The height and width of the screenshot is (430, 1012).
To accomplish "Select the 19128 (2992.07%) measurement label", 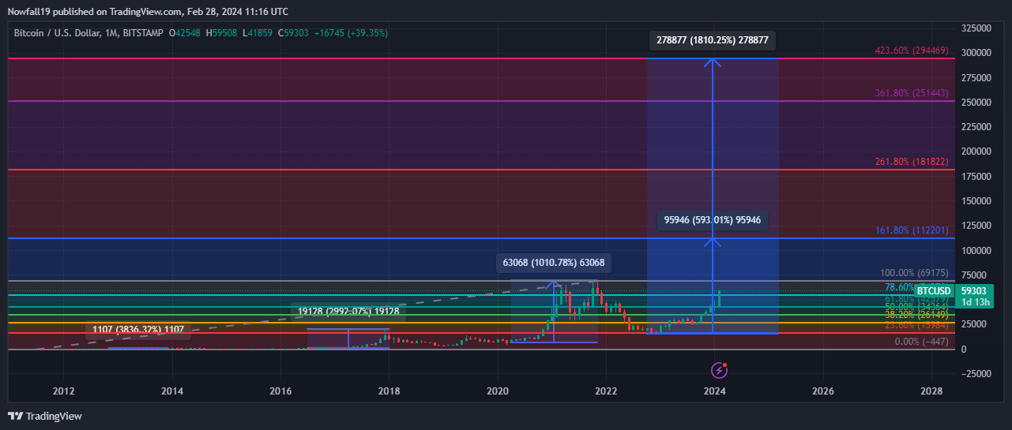I will tap(348, 312).
